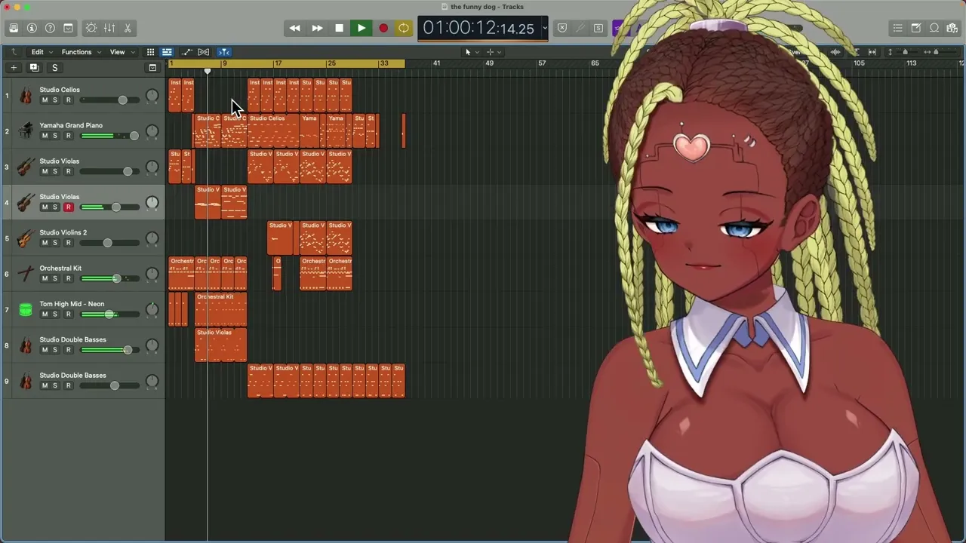The image size is (966, 543).
Task: Open the Mixer faders icon
Action: tap(109, 28)
